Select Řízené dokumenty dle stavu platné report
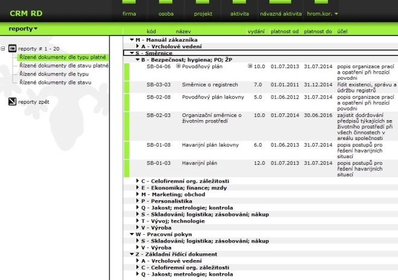398x280 pixels. 55,65
